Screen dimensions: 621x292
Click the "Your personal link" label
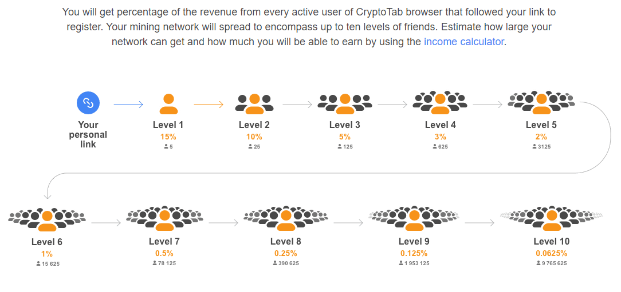[88, 134]
